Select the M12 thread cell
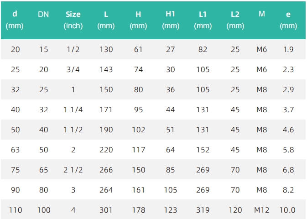Image resolution: width=307 pixels, height=219 pixels. (261, 210)
